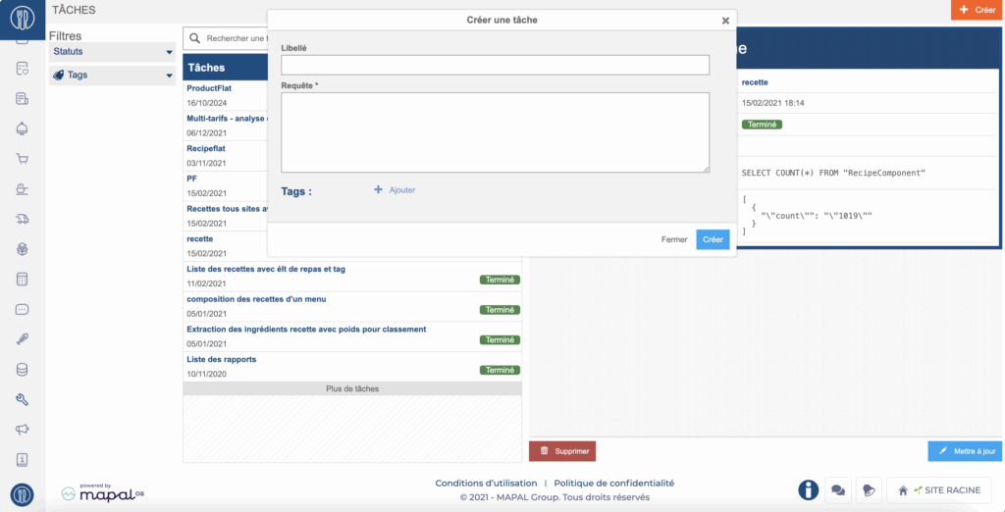Click the shopping cart icon in sidebar
This screenshot has height=512, width=1005.
22,159
